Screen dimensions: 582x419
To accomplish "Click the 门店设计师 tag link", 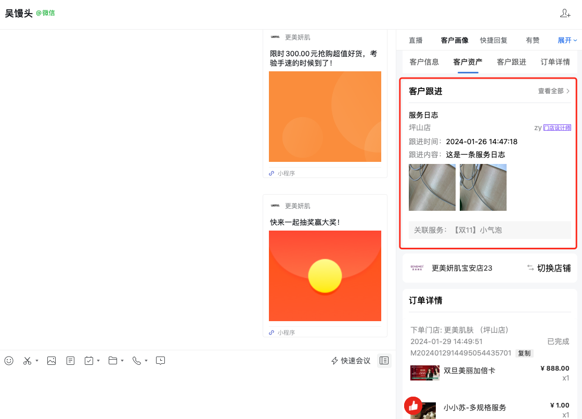I will tap(557, 128).
